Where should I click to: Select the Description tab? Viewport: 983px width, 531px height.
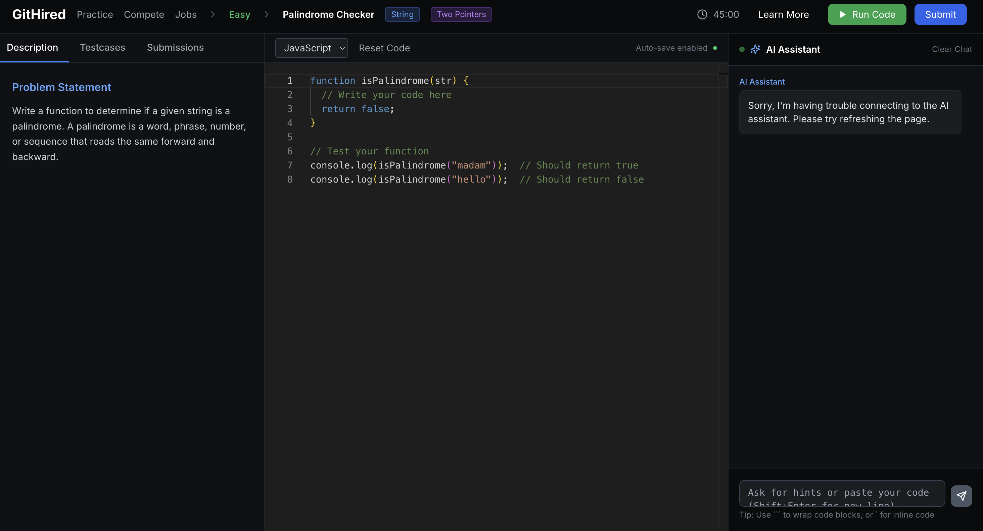[33, 48]
